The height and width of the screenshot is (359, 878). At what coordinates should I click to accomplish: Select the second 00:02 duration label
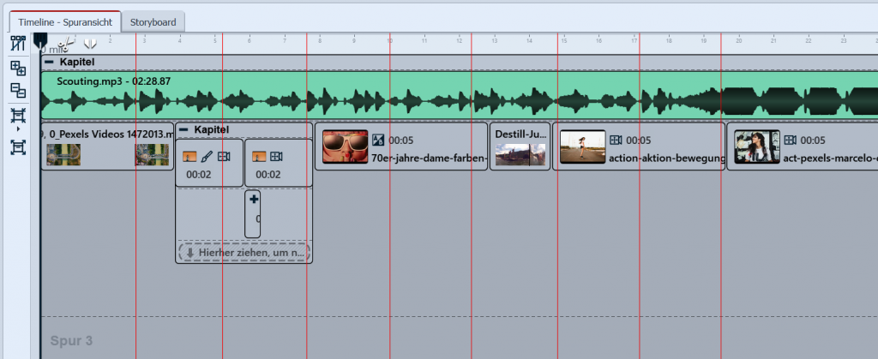pos(268,175)
